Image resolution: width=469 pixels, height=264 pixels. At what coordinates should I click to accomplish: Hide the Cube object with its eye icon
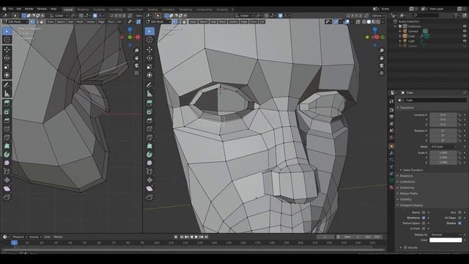tap(465, 36)
